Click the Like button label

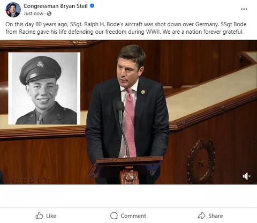pyautogui.click(x=51, y=216)
